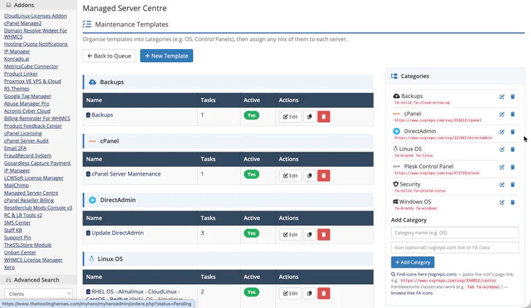Delete the Linux OS category

[x=512, y=150]
